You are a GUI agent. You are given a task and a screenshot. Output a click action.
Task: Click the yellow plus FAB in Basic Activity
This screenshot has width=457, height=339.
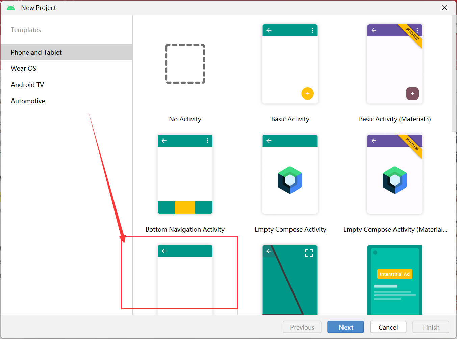[307, 93]
